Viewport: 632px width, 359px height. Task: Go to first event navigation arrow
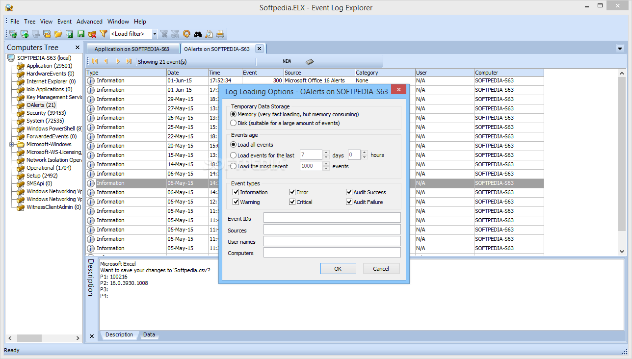pyautogui.click(x=95, y=61)
